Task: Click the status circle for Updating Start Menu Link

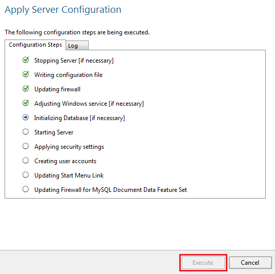Action: pos(26,175)
